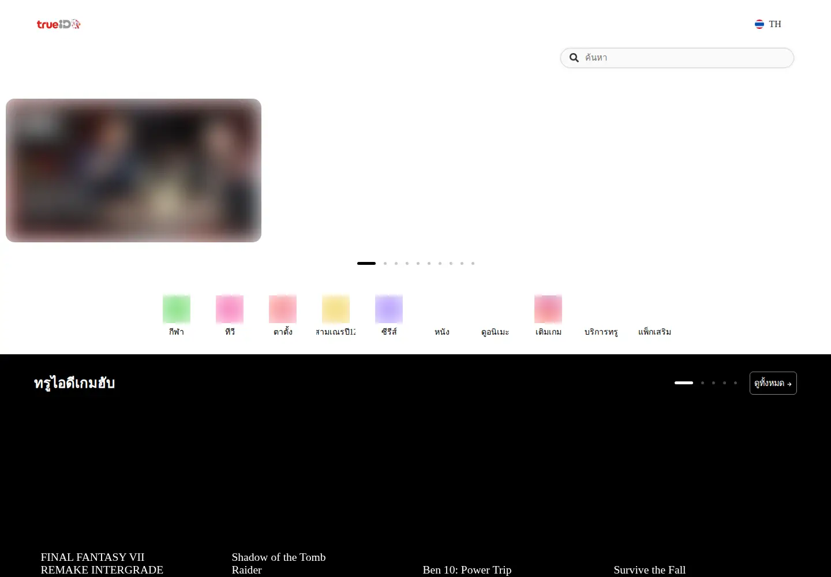Open FINAL FANTASY VII REMAKE INTERGRADE game
This screenshot has height=577, width=831.
(x=102, y=563)
